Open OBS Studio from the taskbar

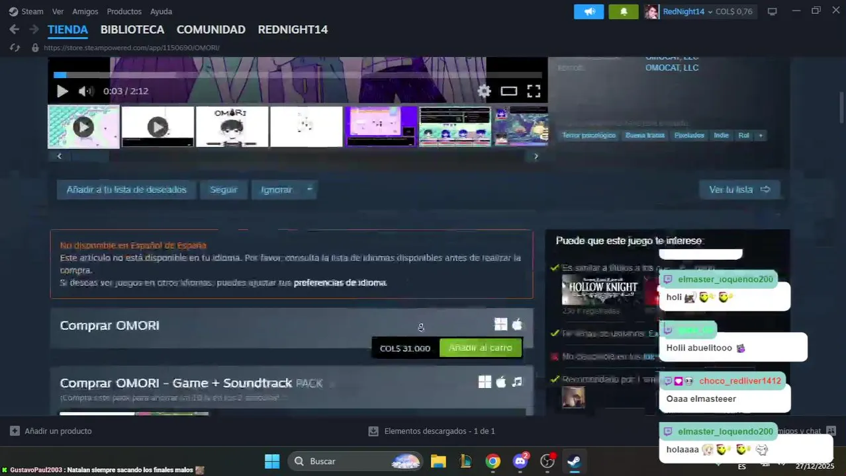coord(547,461)
